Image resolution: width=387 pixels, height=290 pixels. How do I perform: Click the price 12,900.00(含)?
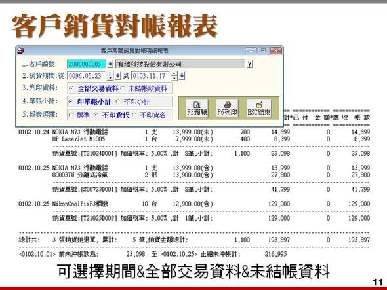tap(193, 204)
